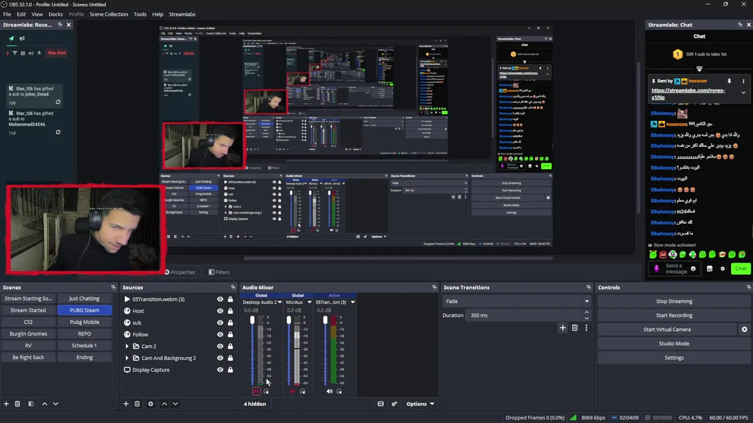
Task: Remove Fade transition with trash icon
Action: click(x=575, y=328)
